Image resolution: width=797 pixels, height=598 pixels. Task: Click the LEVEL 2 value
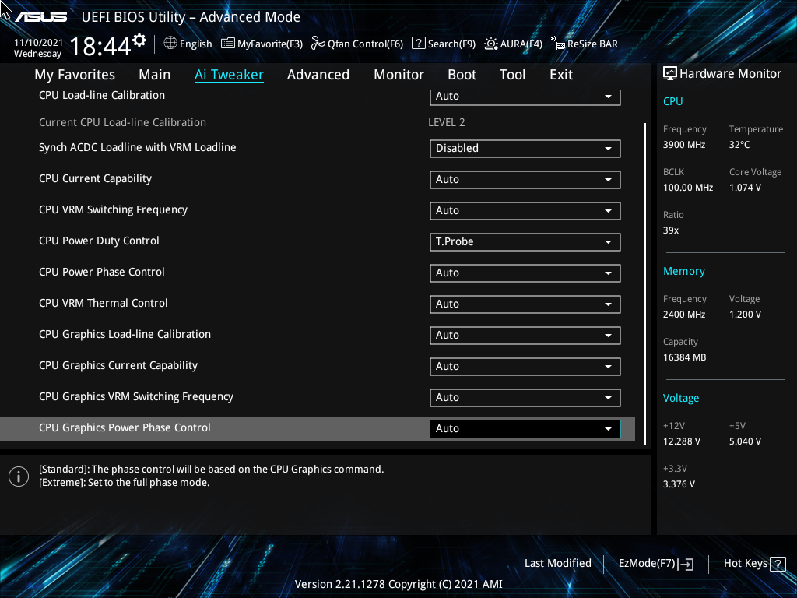(x=446, y=122)
